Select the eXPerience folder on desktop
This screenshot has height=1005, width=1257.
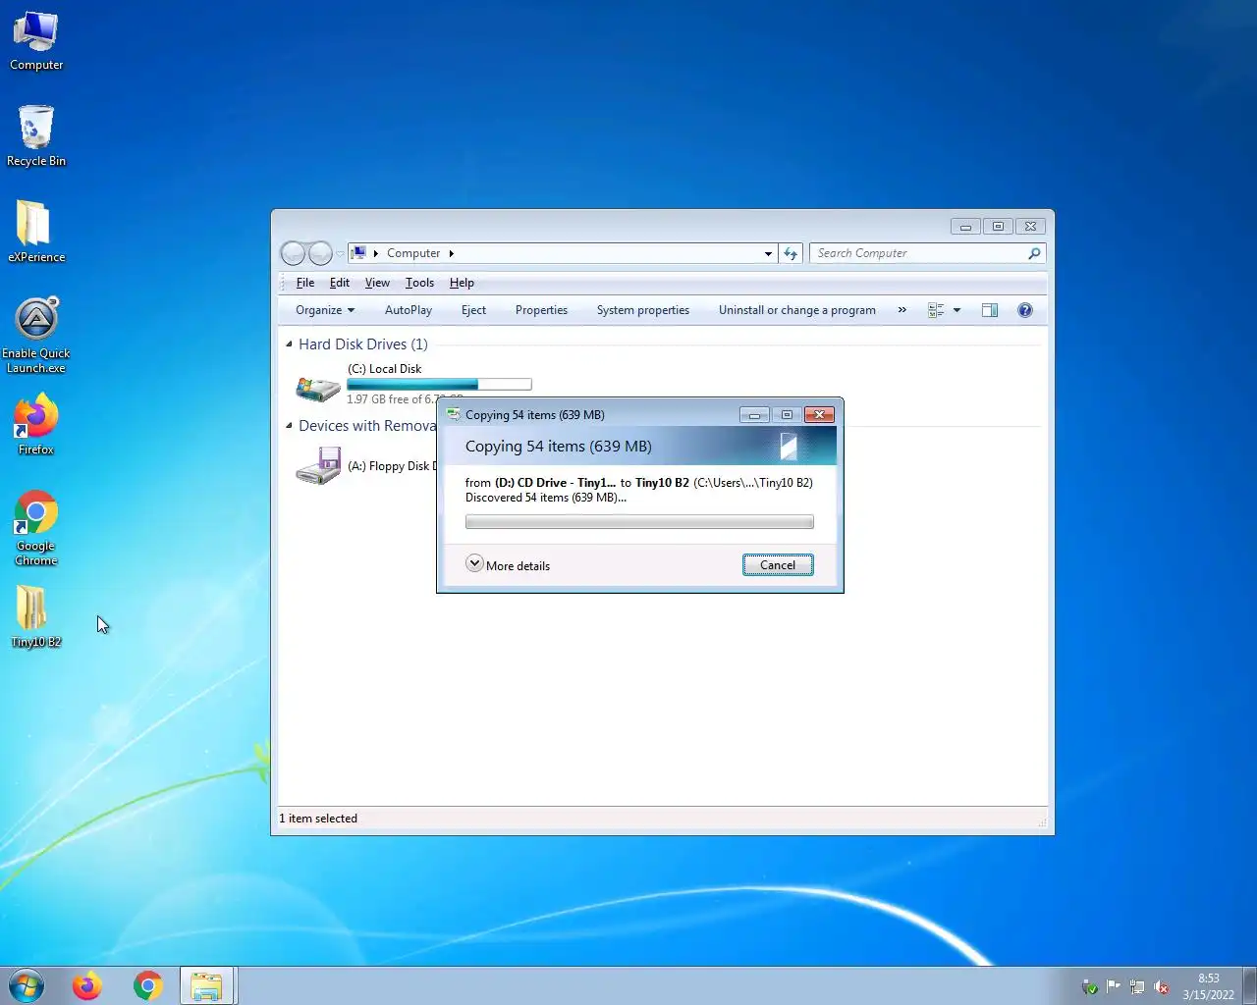tap(36, 232)
